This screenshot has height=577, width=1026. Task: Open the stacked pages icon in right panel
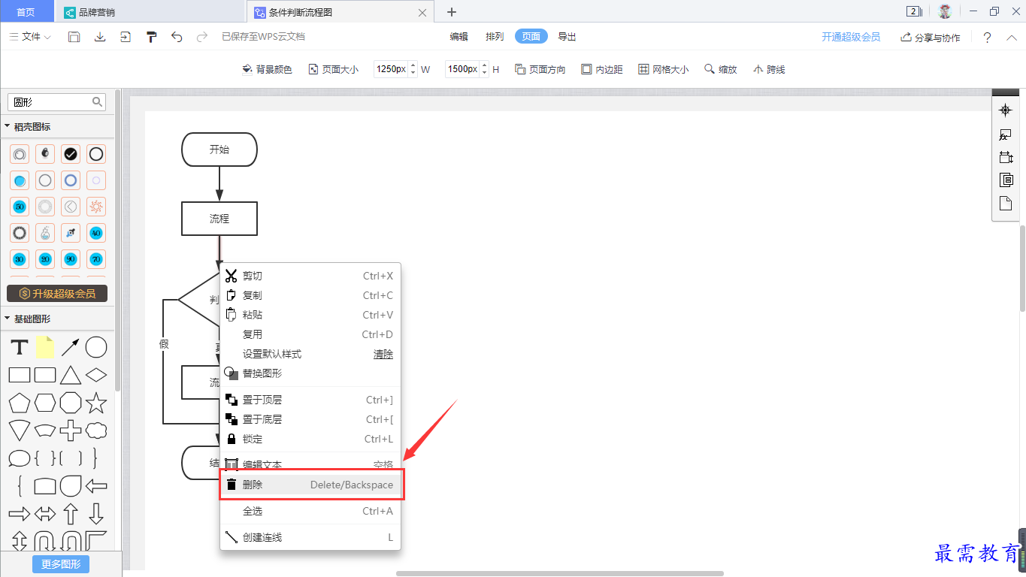pos(1006,180)
